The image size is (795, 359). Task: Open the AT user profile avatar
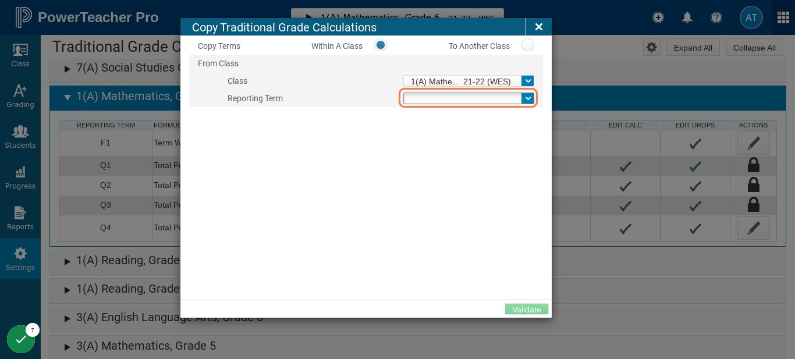(x=751, y=17)
